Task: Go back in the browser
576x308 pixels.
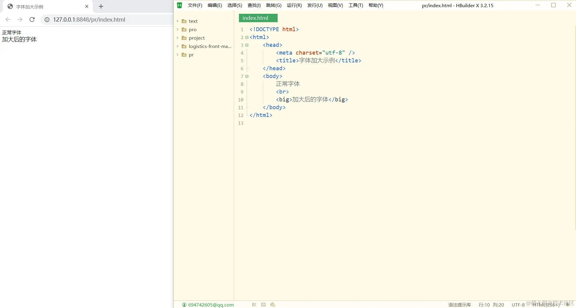Action: [x=8, y=19]
